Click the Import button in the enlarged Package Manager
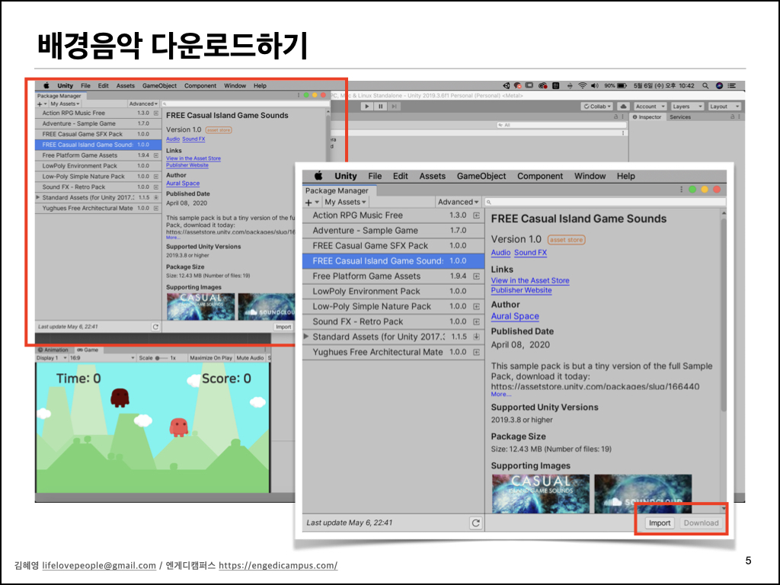Image resolution: width=780 pixels, height=585 pixels. click(659, 523)
